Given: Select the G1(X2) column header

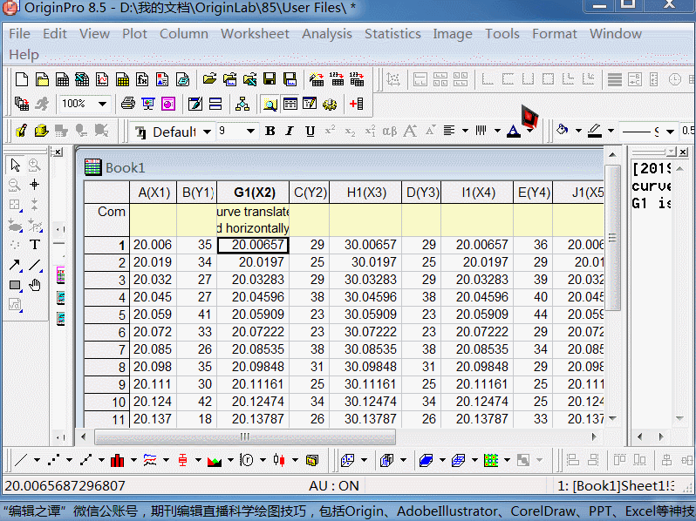Looking at the screenshot, I should click(253, 193).
